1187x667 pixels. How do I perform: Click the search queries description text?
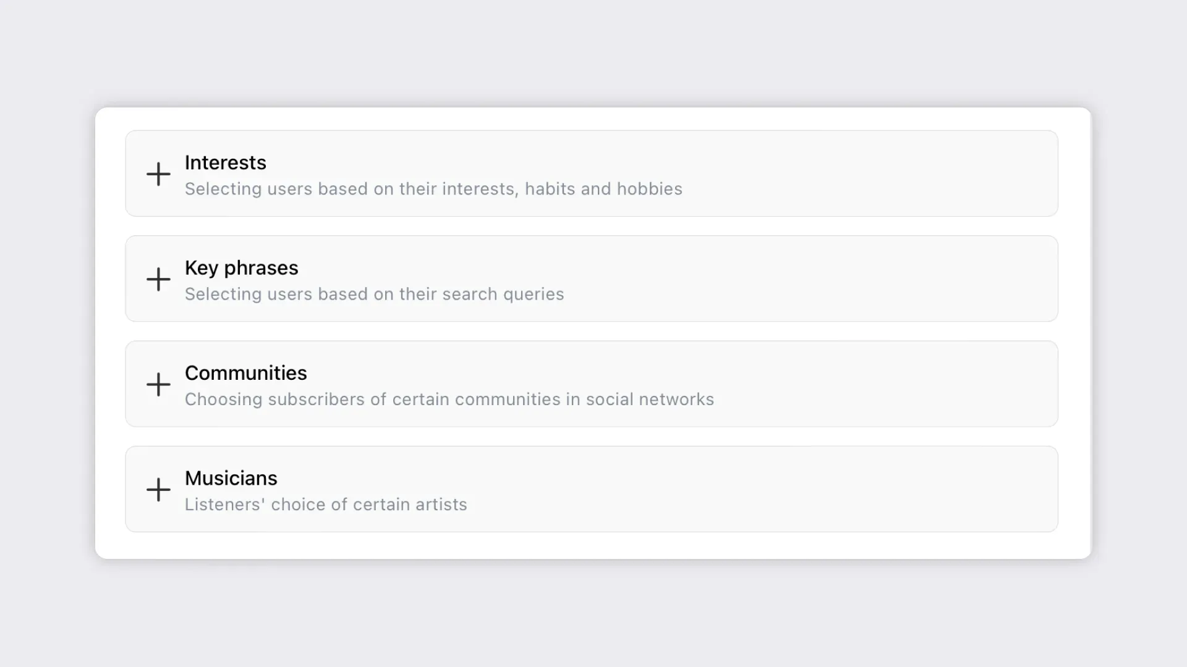coord(374,294)
